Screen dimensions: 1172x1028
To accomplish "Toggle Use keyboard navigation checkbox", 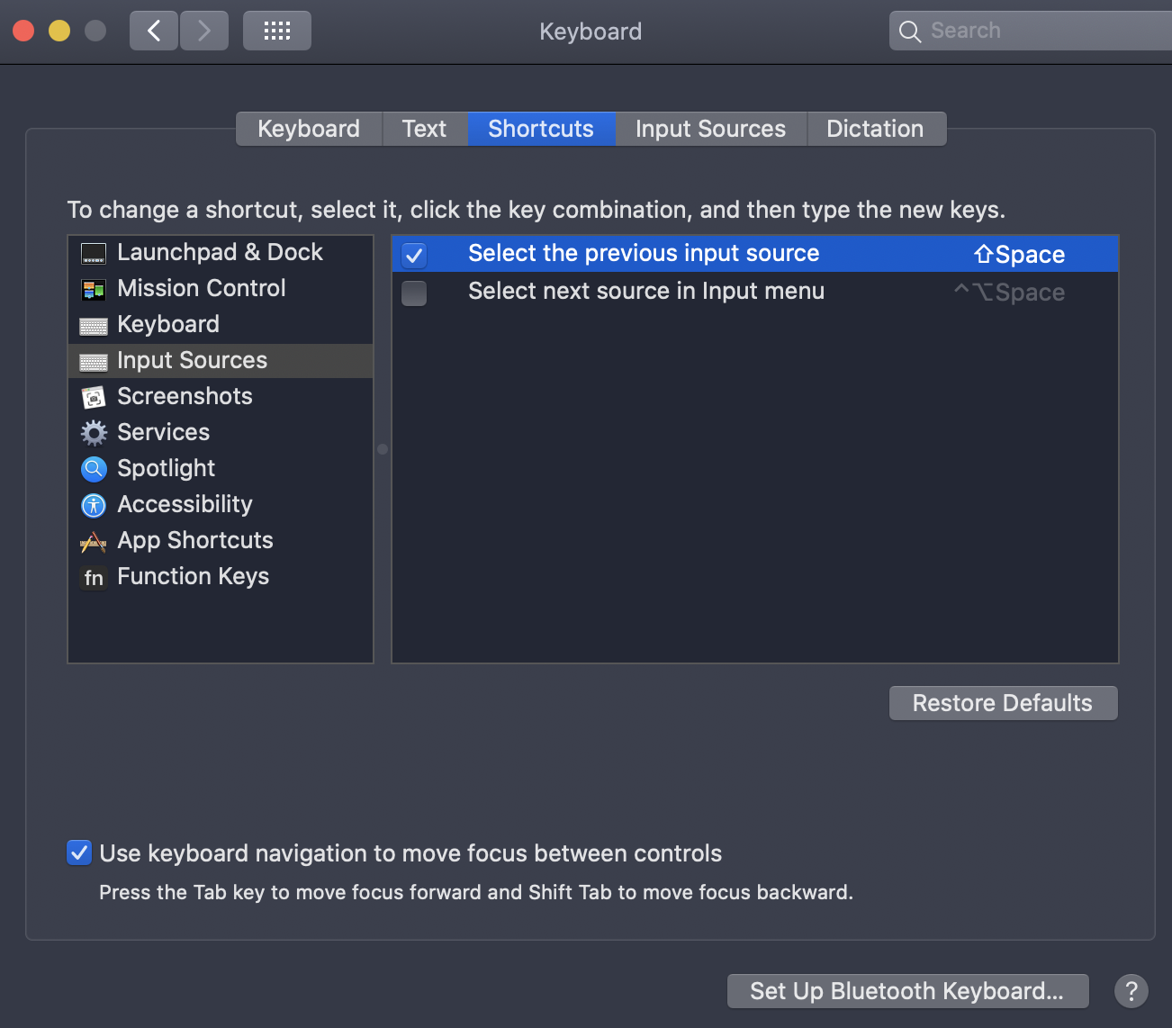I will (x=79, y=852).
